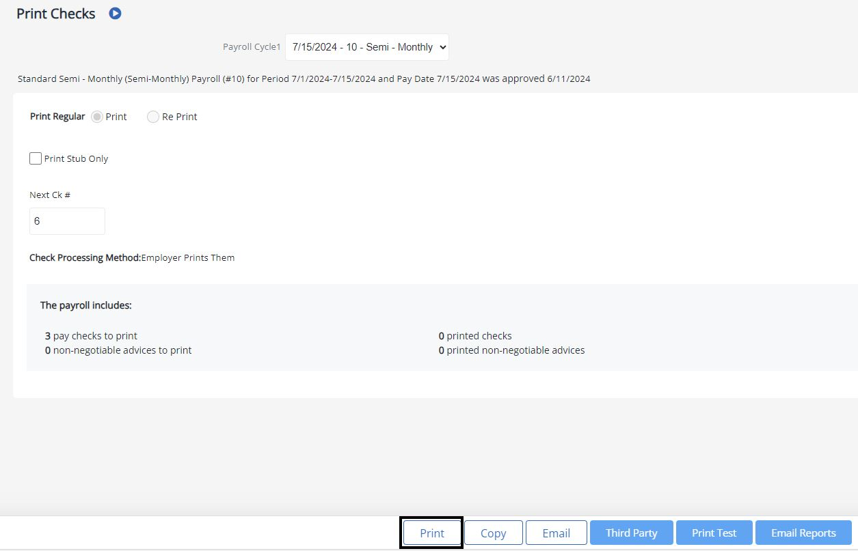Image resolution: width=858 pixels, height=551 pixels.
Task: Click the Copy button
Action: [493, 533]
